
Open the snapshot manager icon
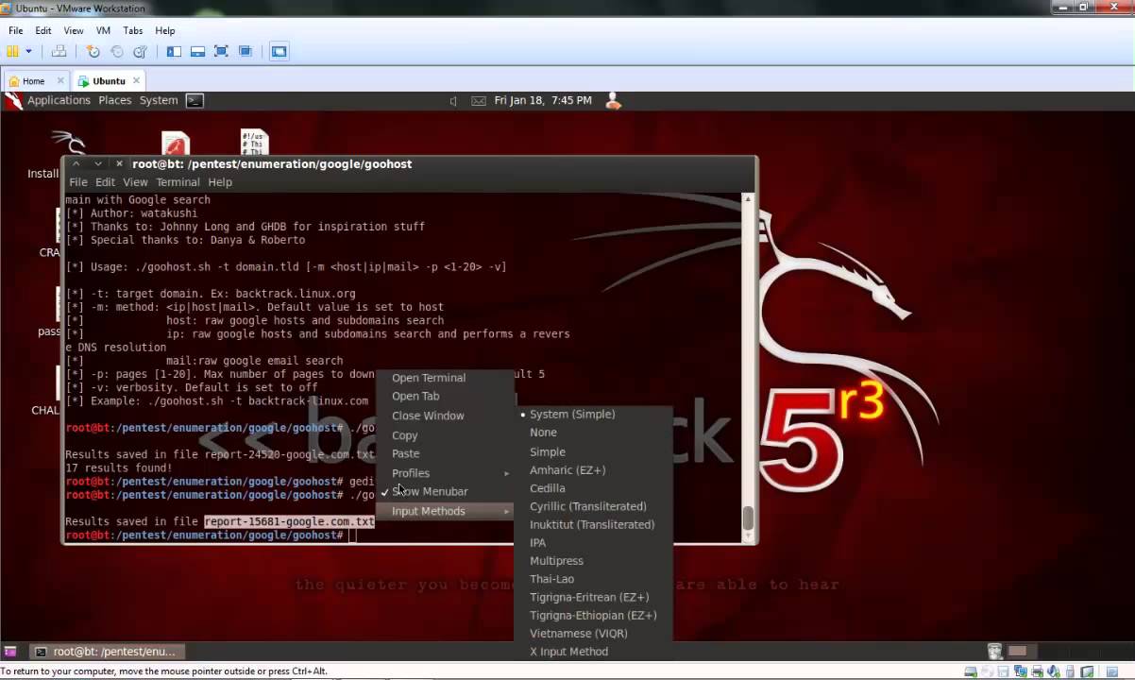click(x=140, y=51)
